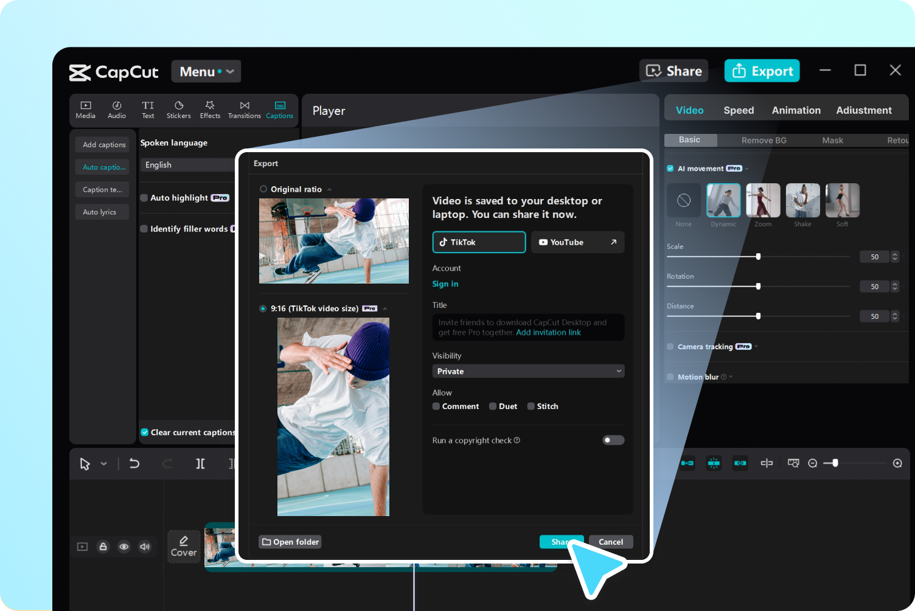The image size is (915, 611).
Task: Click the timeline zoom-to-fit ruler icon
Action: tap(793, 463)
